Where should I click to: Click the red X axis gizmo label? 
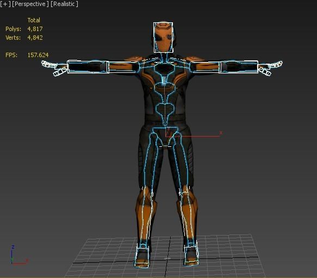point(221,133)
